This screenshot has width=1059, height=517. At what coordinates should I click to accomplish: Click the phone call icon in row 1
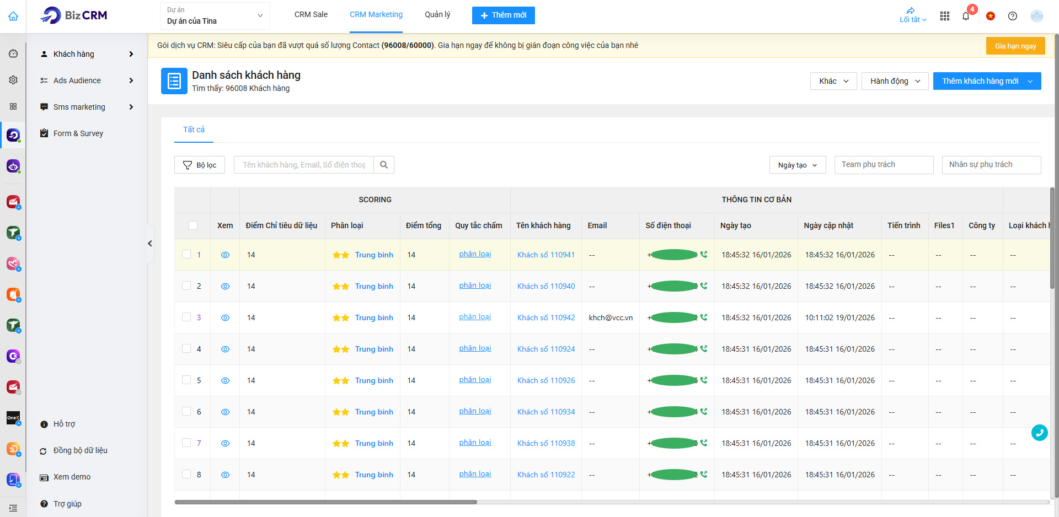[704, 255]
